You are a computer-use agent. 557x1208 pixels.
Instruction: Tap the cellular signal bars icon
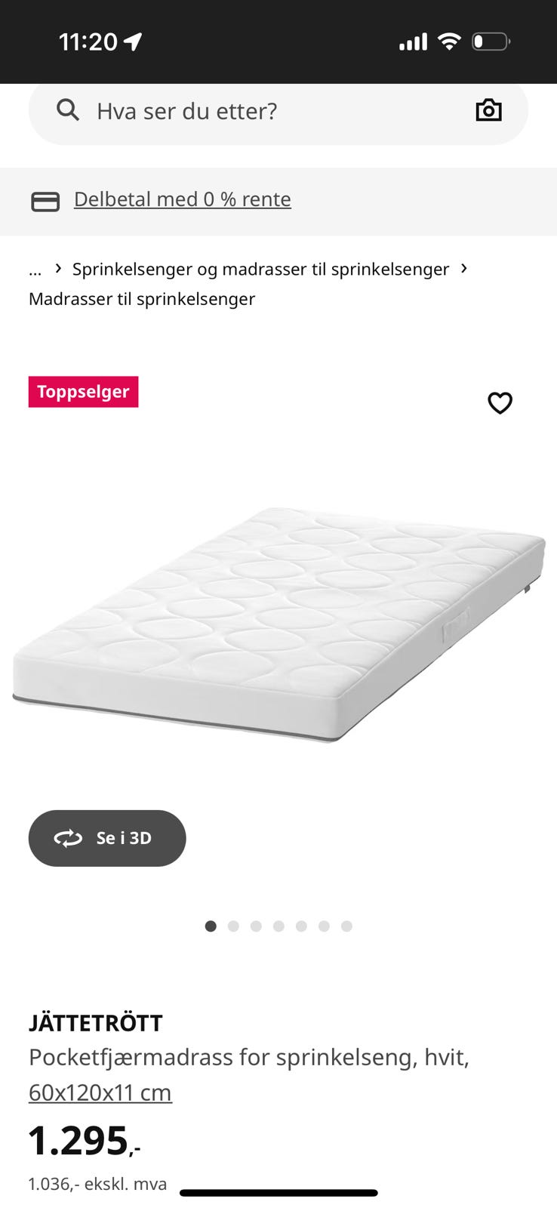tap(413, 42)
